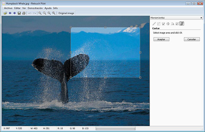Print the image with the printer icon

pos(24,13)
